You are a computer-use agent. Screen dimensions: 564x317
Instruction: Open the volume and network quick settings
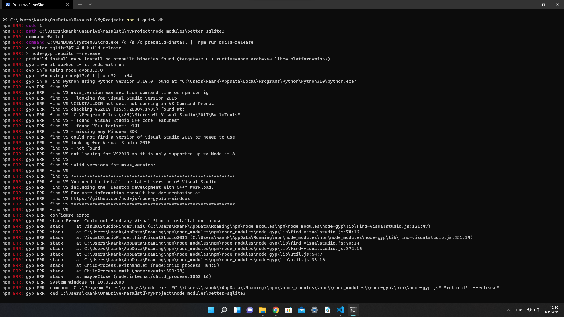point(533,310)
